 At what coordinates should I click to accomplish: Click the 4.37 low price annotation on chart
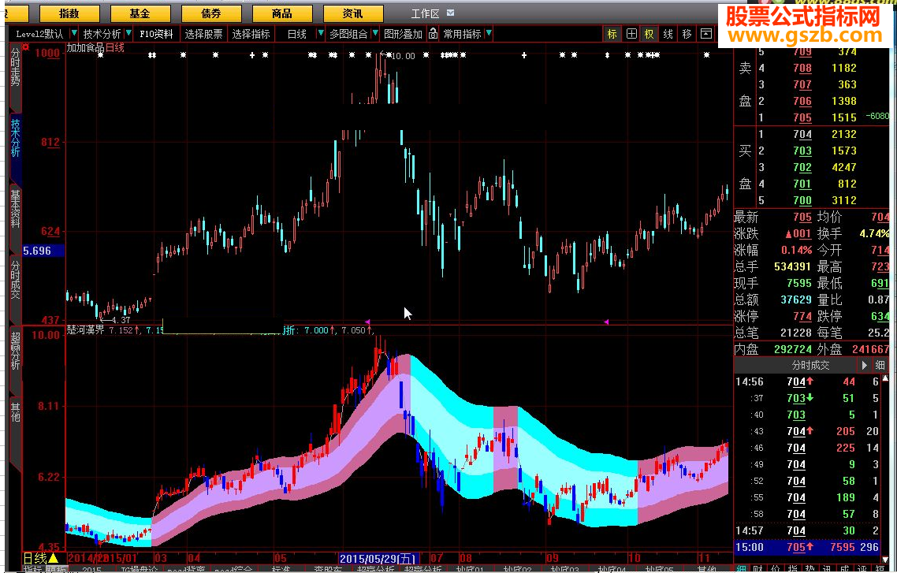tap(121, 320)
